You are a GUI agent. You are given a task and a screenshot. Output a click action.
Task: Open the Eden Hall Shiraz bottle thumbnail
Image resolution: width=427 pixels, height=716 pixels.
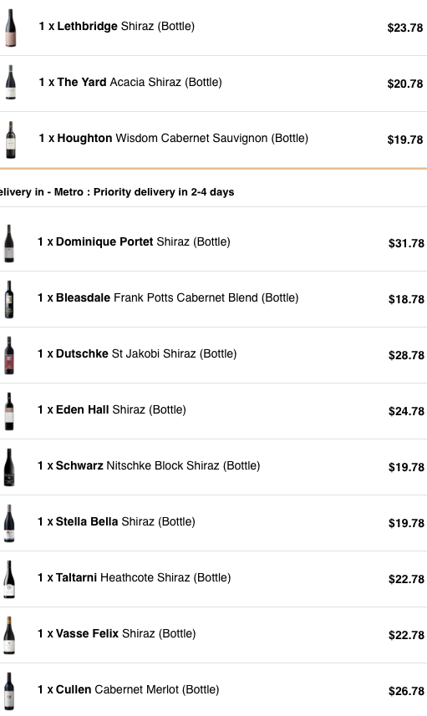point(9,411)
